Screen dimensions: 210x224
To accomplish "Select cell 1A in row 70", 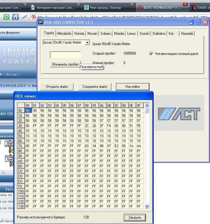I will [x=132, y=146].
